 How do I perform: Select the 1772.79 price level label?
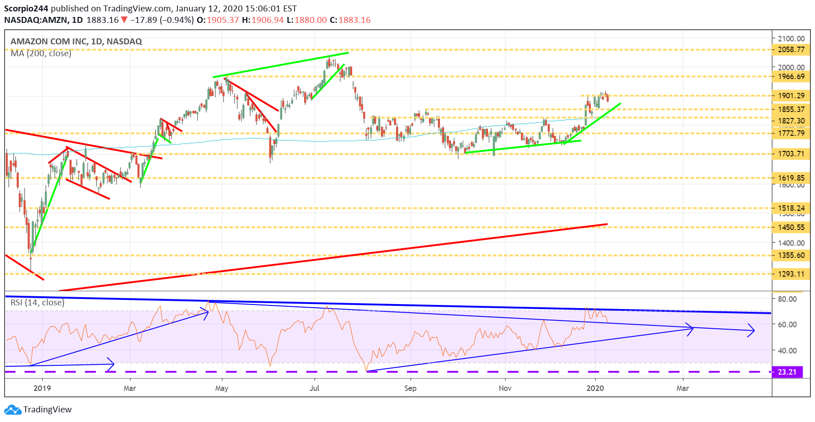tap(791, 133)
